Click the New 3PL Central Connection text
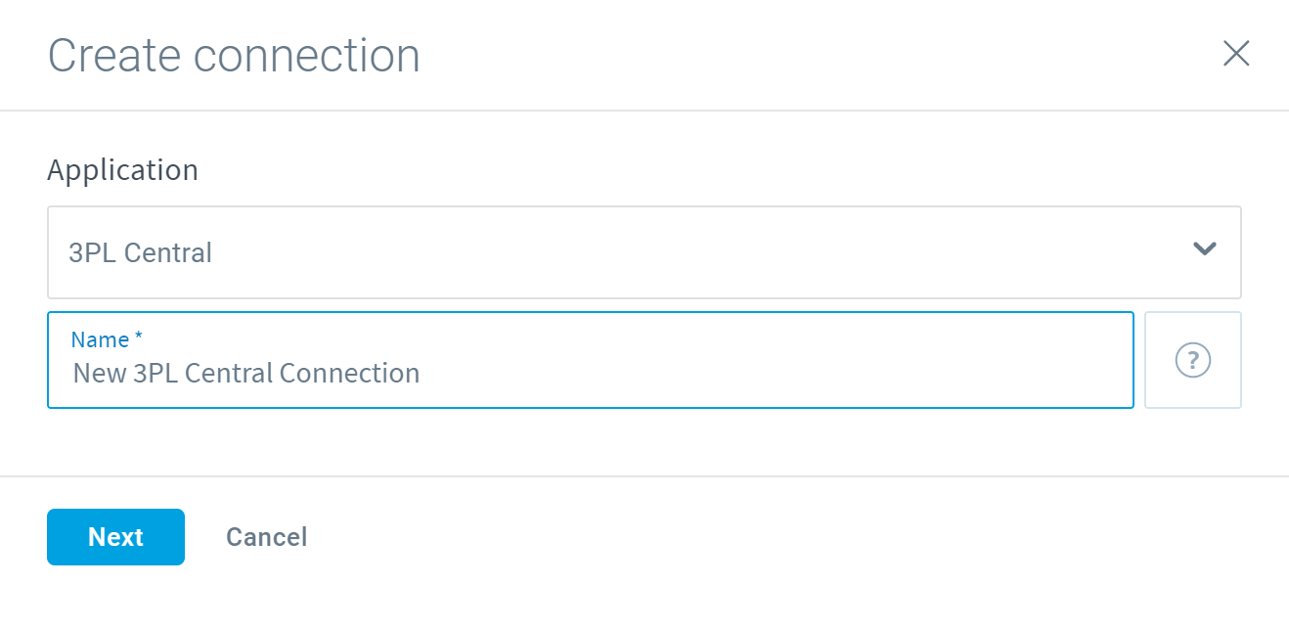1289x630 pixels. 246,373
